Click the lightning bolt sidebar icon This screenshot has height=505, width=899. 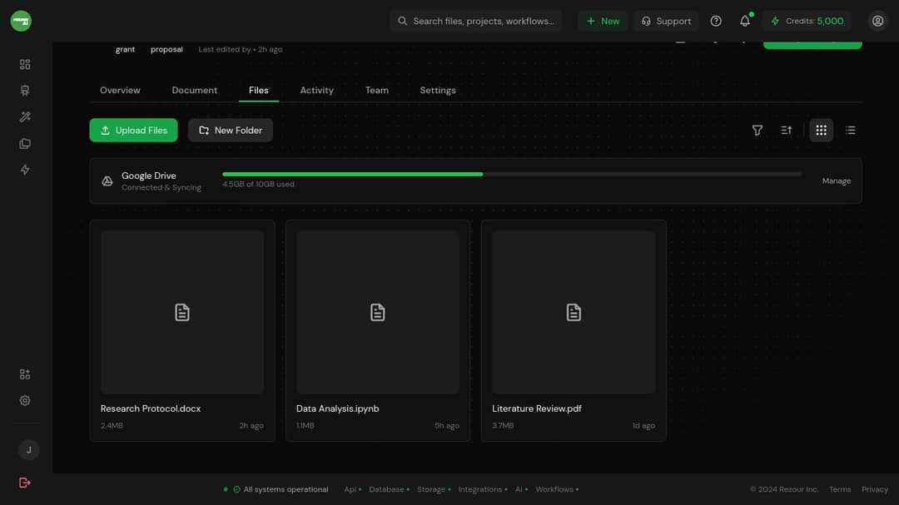tap(25, 170)
